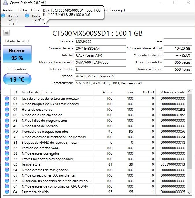Click status orb of C2 Temperatura row
The height and width of the screenshot is (198, 195).
click(7, 164)
